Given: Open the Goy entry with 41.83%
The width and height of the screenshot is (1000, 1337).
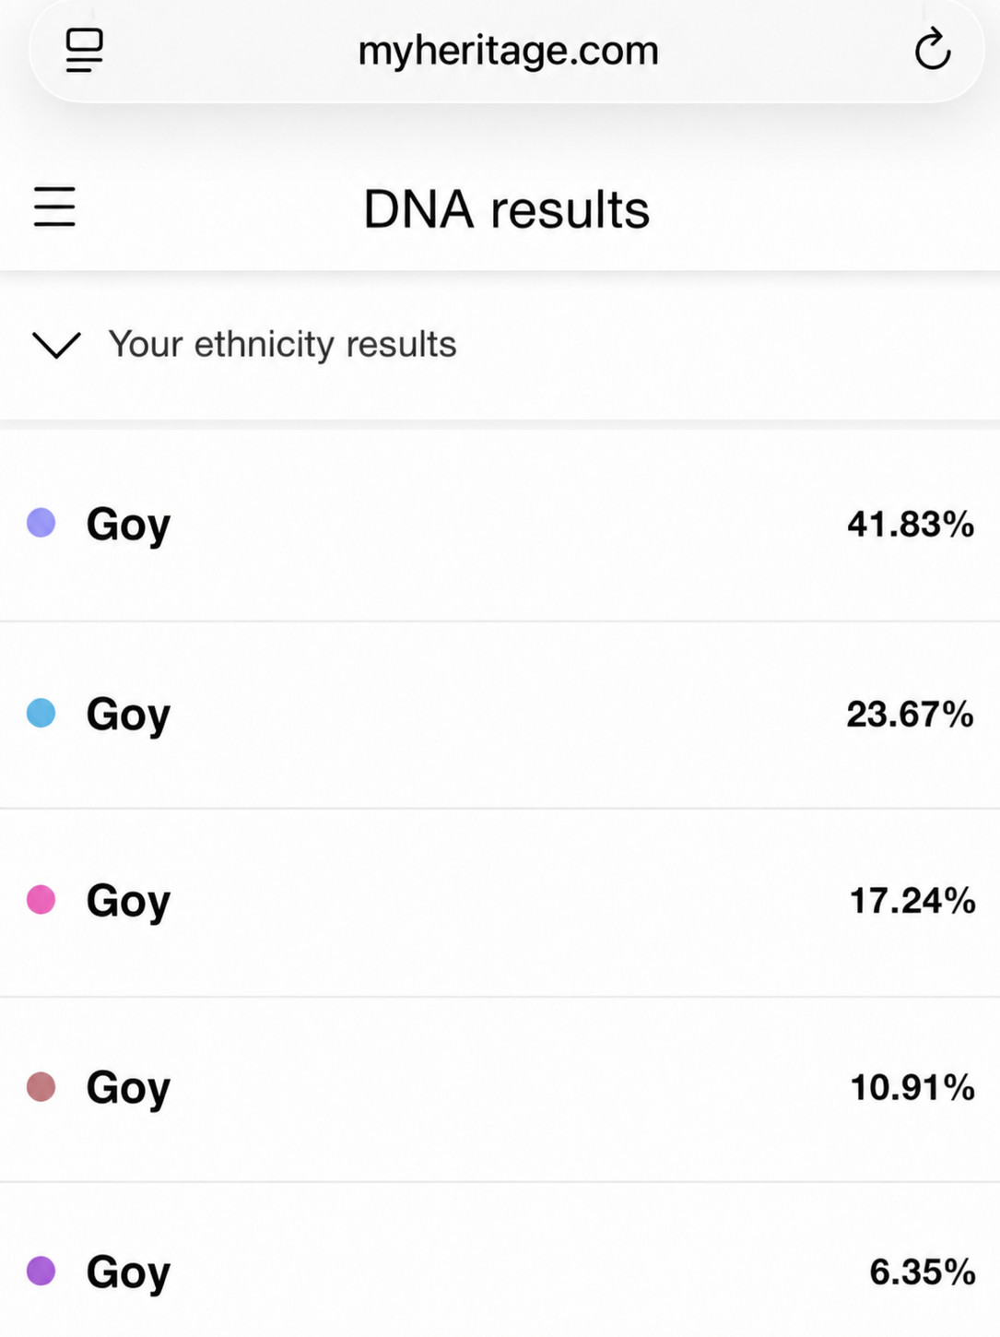Looking at the screenshot, I should [500, 526].
